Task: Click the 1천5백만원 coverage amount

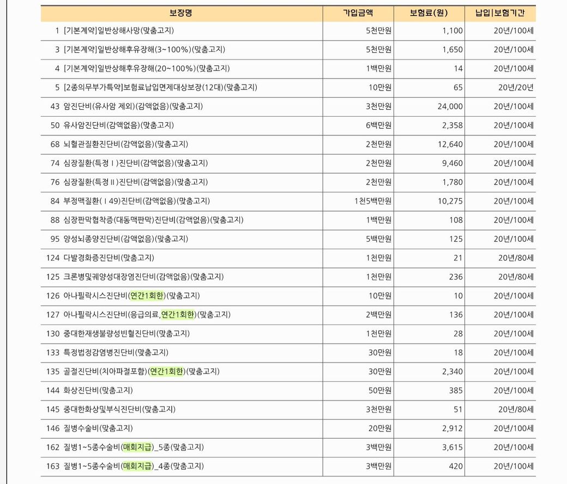Action: 372,201
